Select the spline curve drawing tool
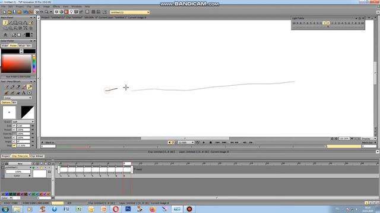The width and height of the screenshot is (380, 213). tap(26, 22)
